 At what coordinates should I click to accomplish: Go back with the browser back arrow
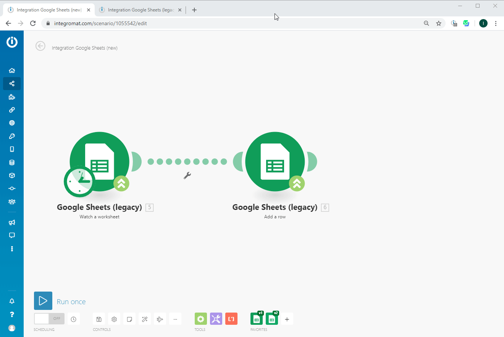[x=8, y=23]
